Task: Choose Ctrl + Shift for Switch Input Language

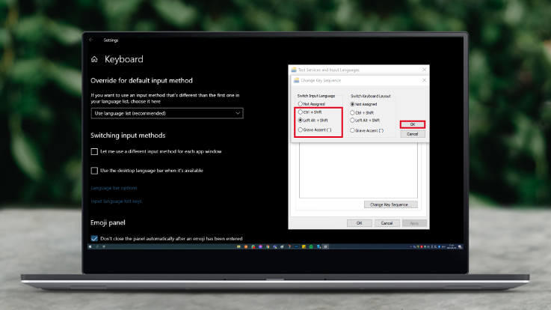Action: 301,112
